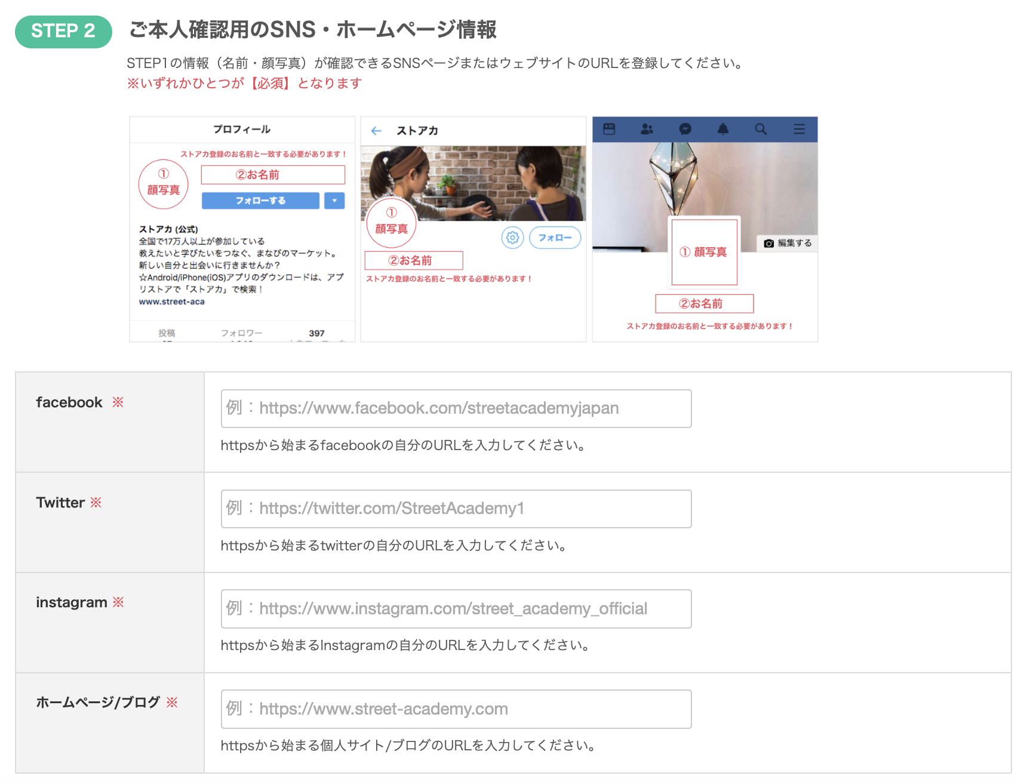Click the gear settings icon in Twitter example
Image resolution: width=1021 pixels, height=782 pixels.
[x=512, y=238]
